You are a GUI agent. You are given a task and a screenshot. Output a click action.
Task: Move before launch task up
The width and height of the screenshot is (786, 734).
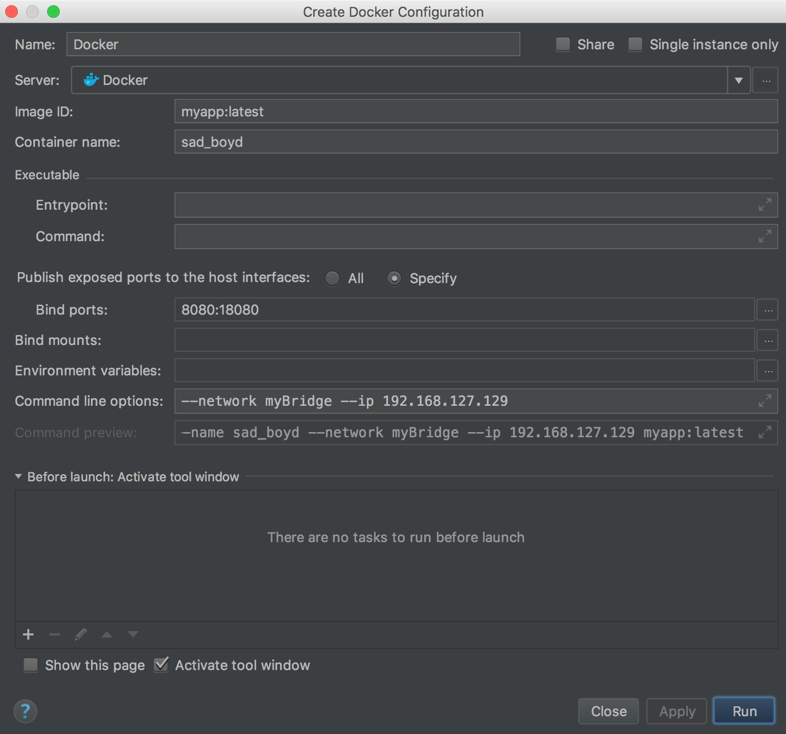tap(107, 634)
